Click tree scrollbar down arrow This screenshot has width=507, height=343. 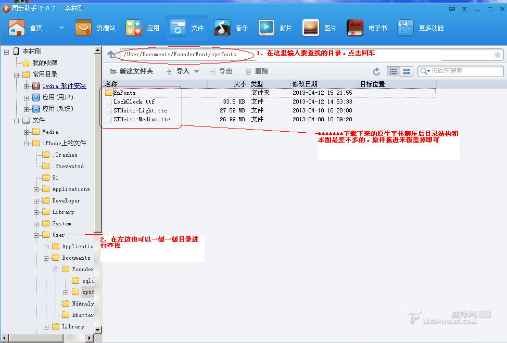click(98, 330)
